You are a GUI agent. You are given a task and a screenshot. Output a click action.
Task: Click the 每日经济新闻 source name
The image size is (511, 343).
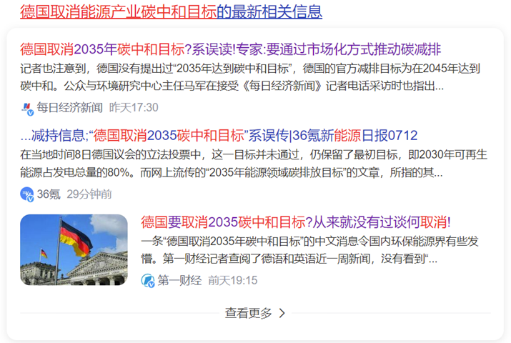[x=70, y=108]
